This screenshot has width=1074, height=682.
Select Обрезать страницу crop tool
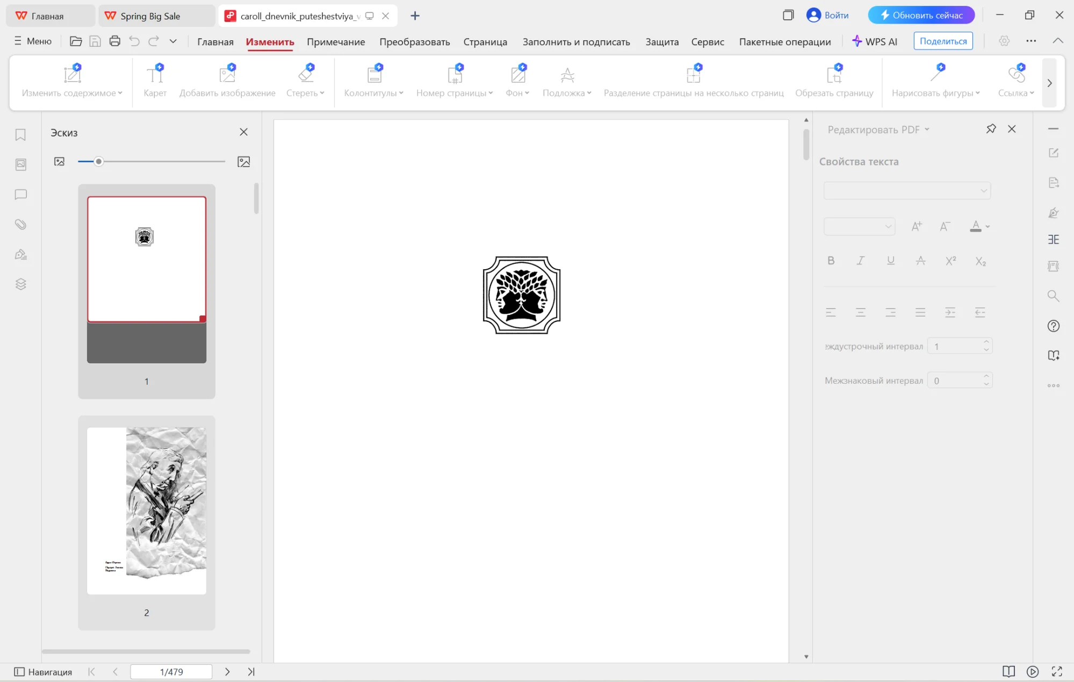point(834,81)
